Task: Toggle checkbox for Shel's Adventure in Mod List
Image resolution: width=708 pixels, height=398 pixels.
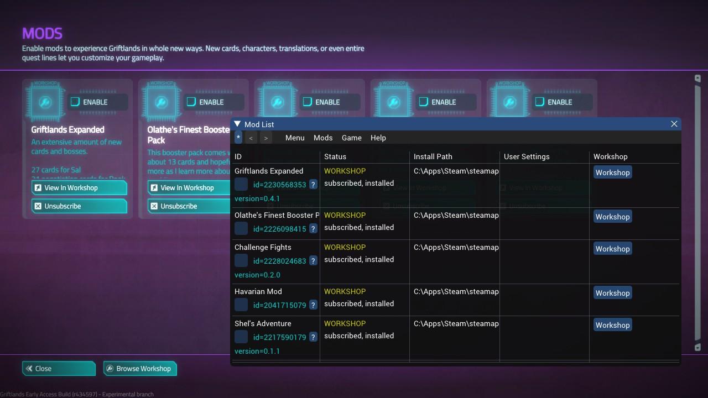Action: click(241, 337)
